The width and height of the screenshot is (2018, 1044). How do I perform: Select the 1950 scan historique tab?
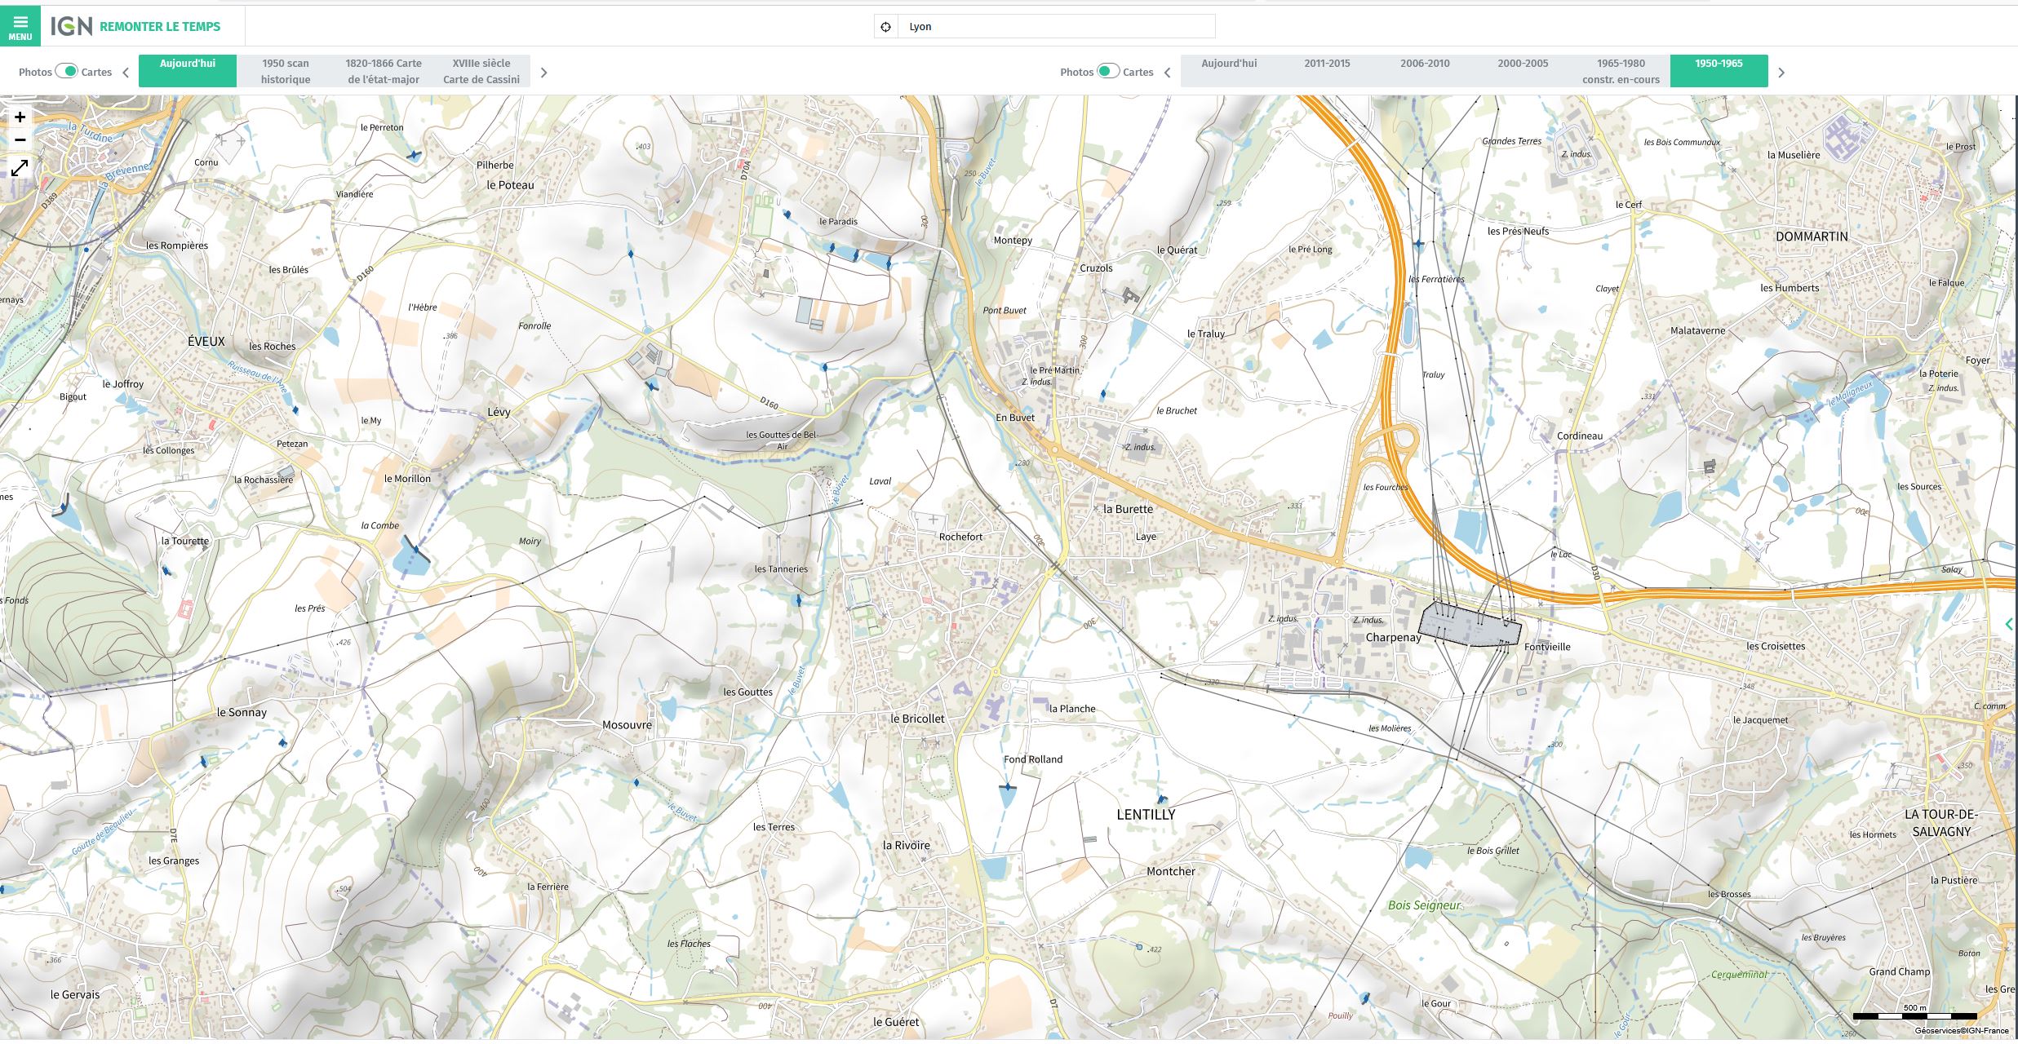[286, 71]
